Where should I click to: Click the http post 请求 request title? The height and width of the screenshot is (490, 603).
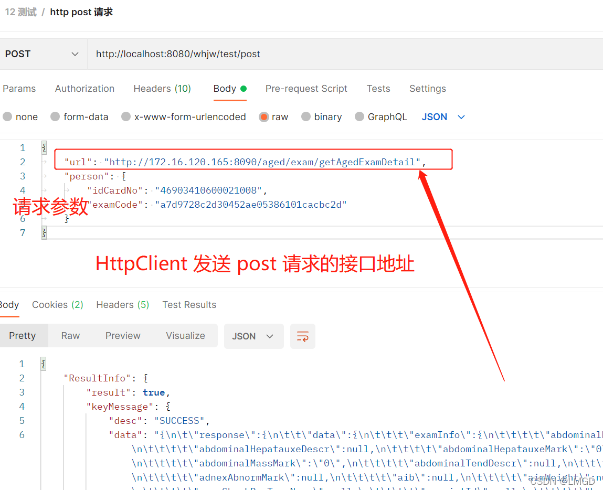(81, 12)
